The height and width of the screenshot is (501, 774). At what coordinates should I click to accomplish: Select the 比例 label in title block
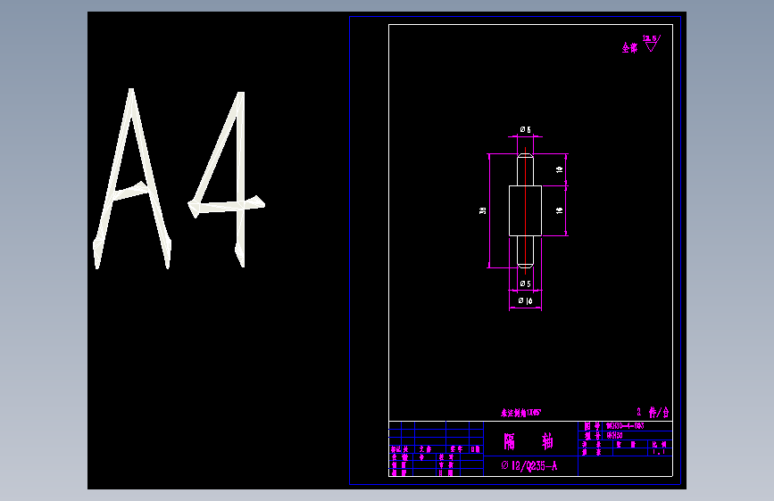pyautogui.click(x=660, y=445)
